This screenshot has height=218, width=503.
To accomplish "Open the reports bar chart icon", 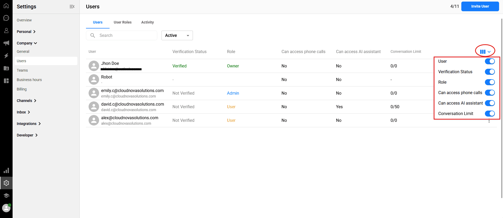I will (x=6, y=170).
